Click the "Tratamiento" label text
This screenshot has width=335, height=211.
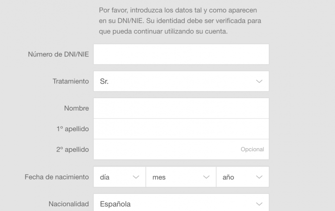[70, 81]
